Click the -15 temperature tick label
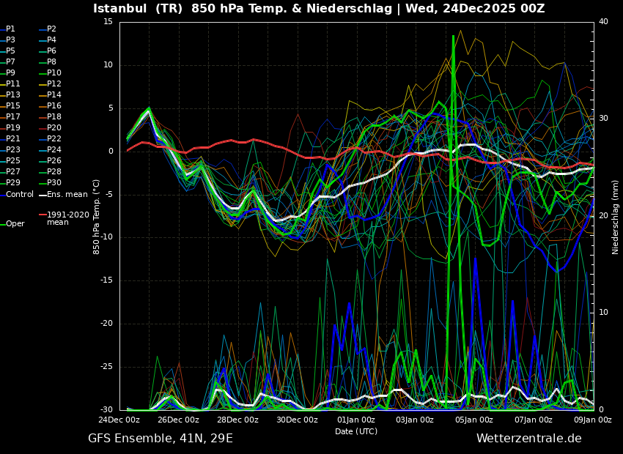The height and width of the screenshot is (454, 623). 107,280
